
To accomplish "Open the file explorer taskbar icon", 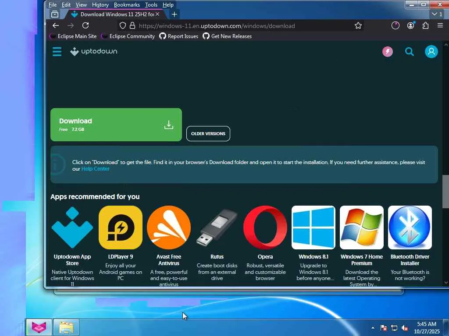I will tap(66, 327).
